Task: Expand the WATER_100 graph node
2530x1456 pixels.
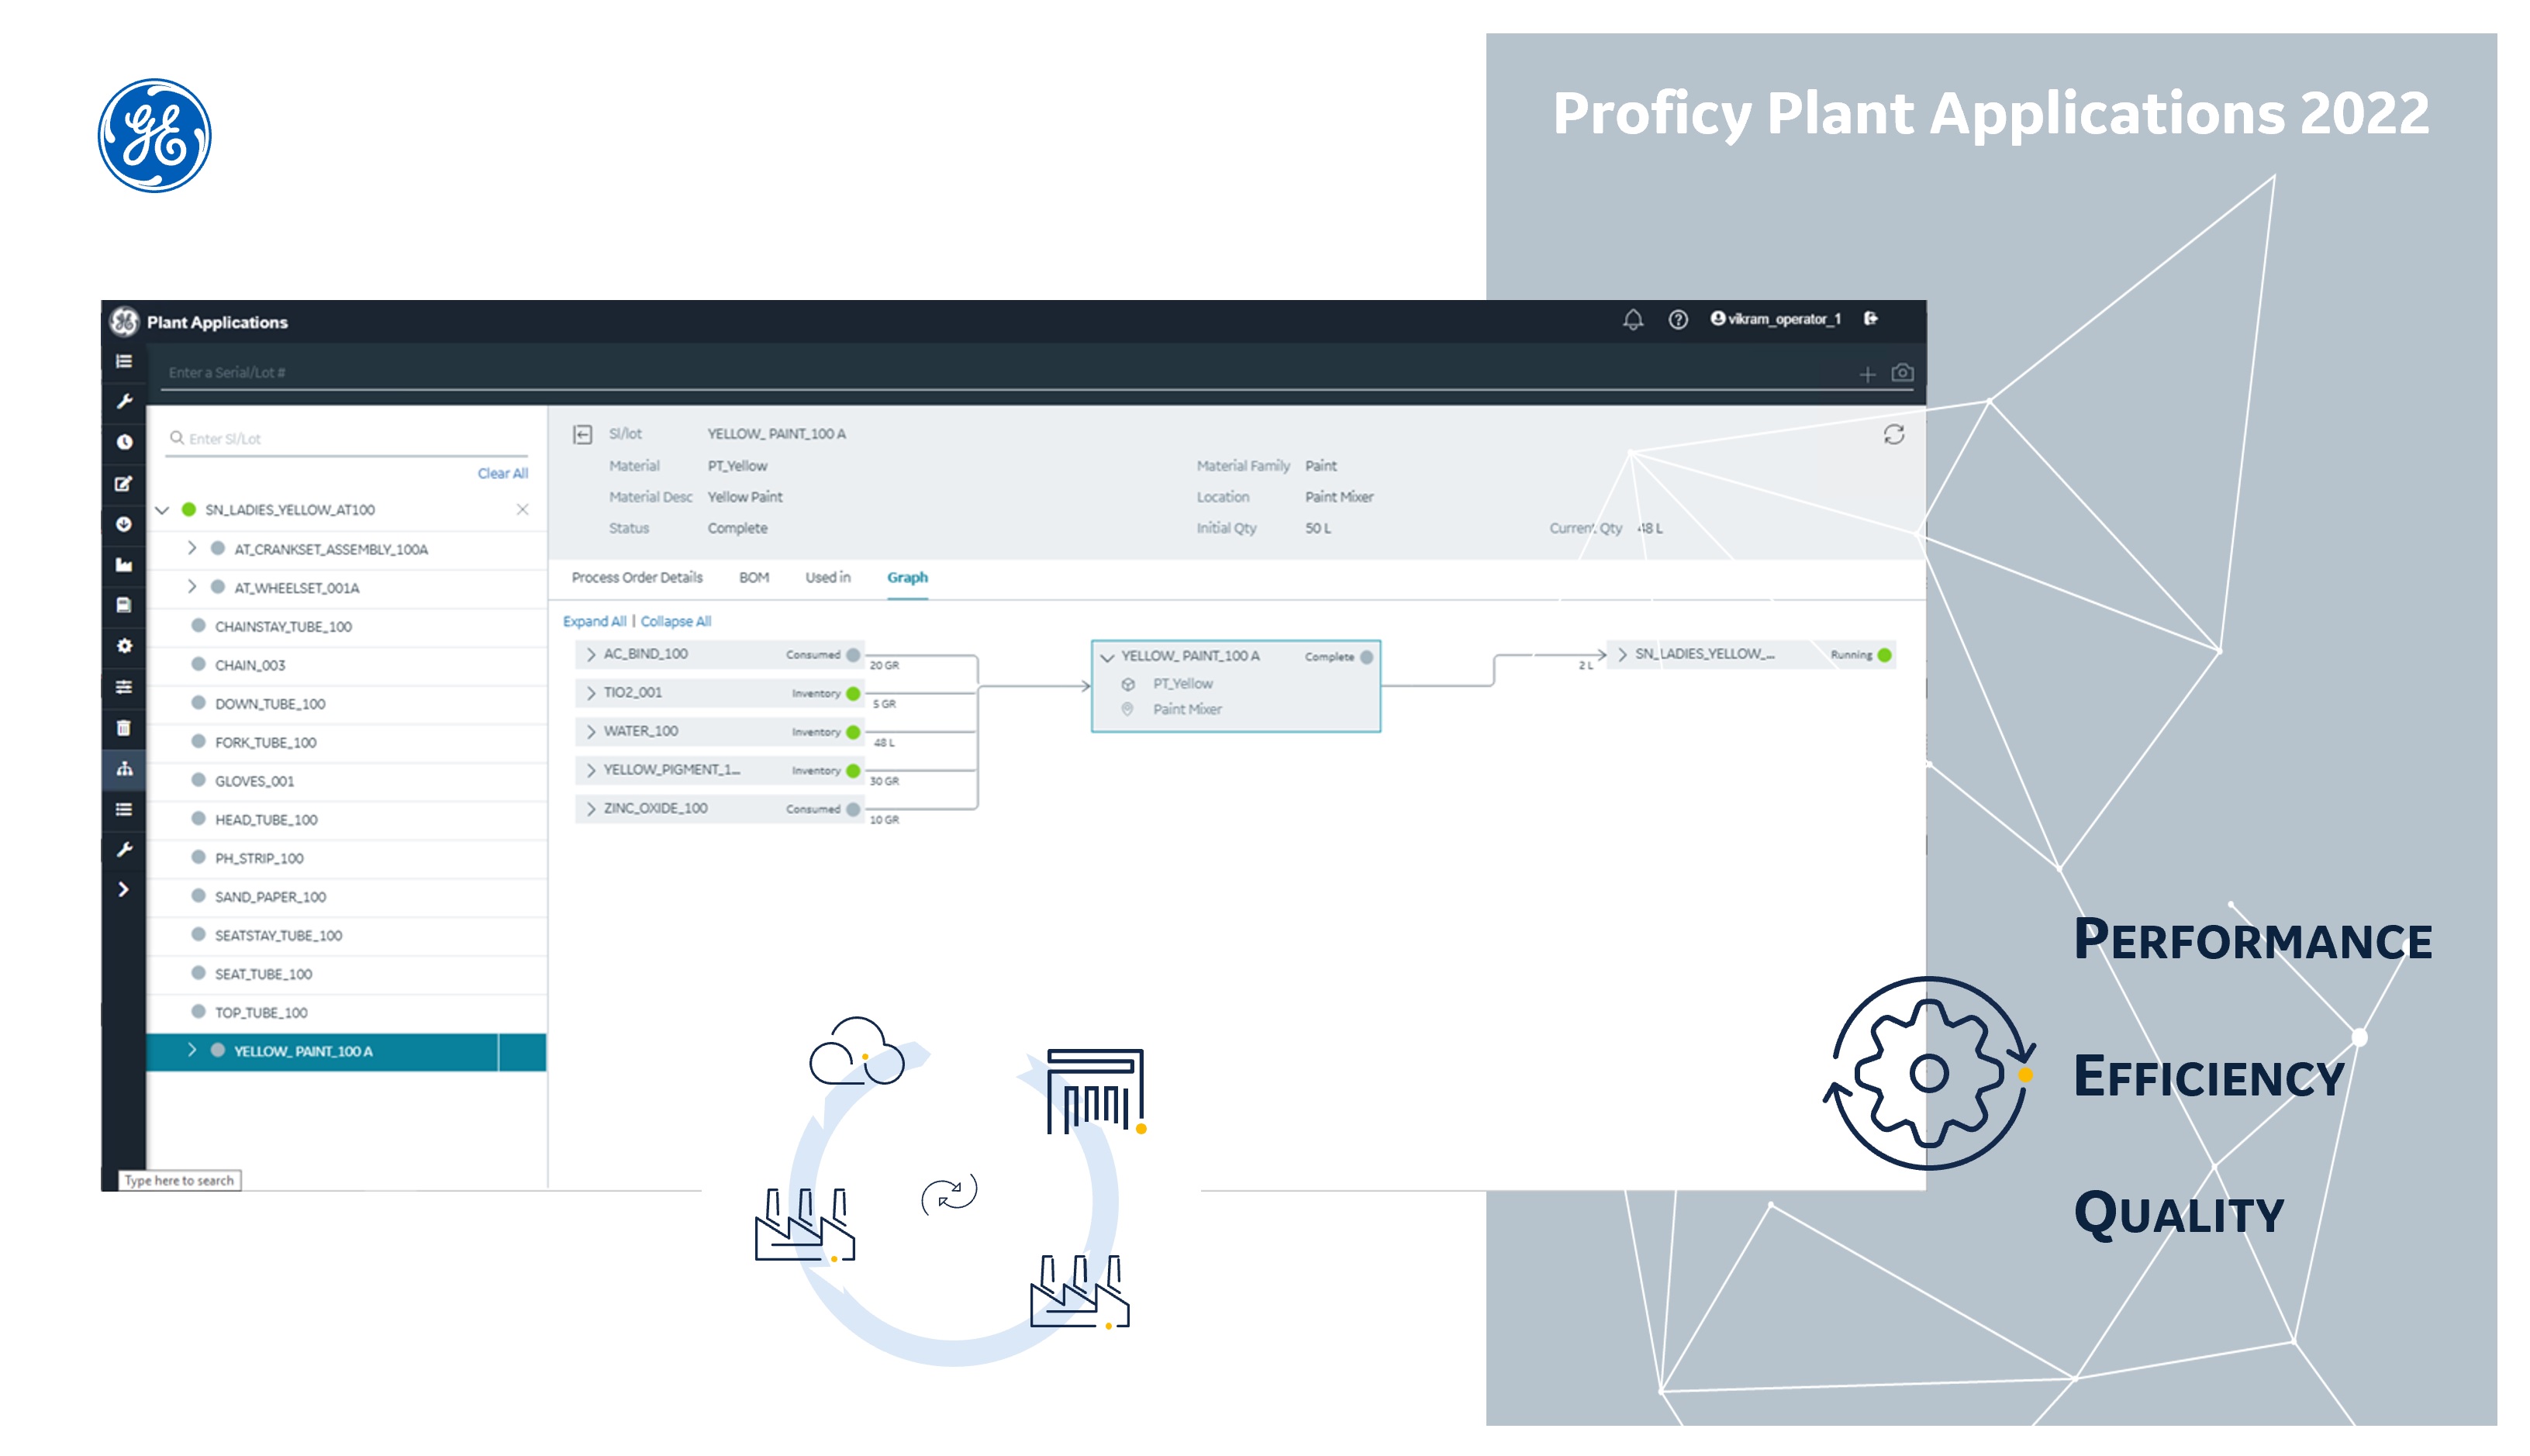Action: [591, 731]
